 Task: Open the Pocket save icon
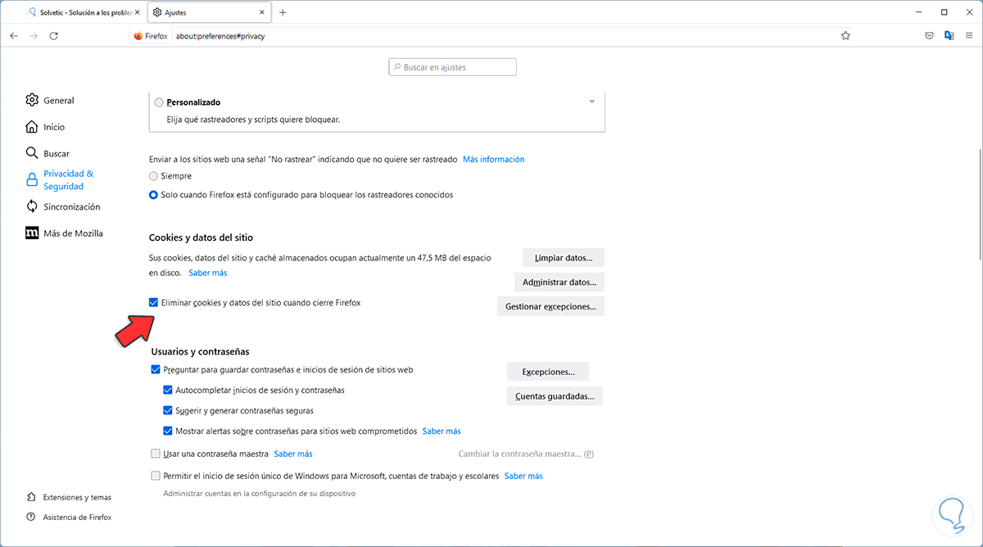929,36
